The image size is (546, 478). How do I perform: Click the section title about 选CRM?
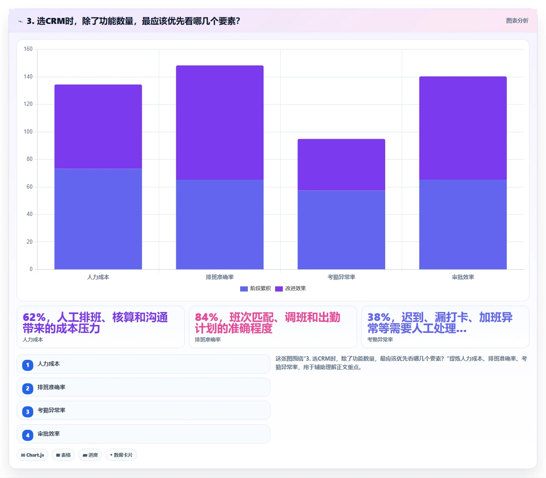[x=134, y=21]
